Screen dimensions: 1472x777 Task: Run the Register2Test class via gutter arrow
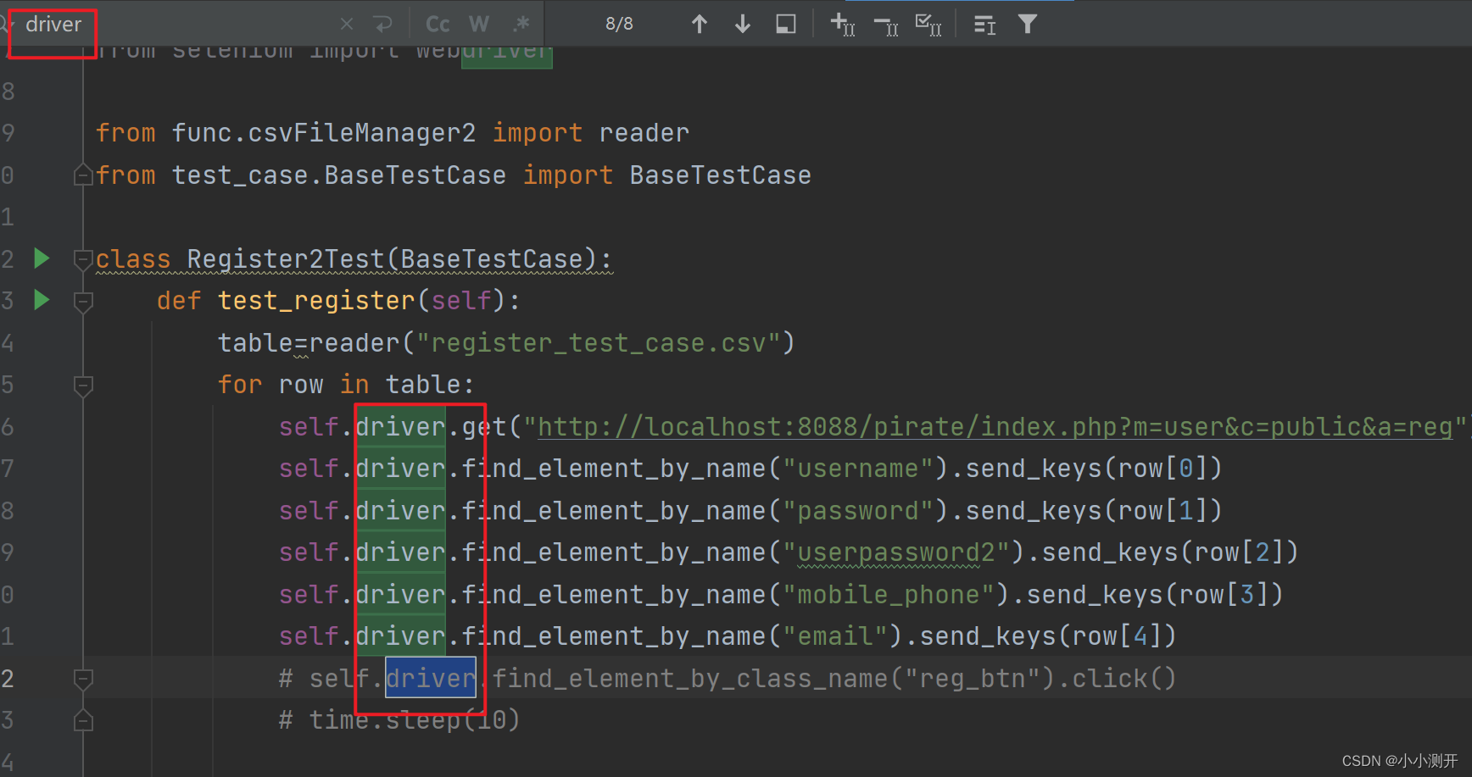[41, 258]
